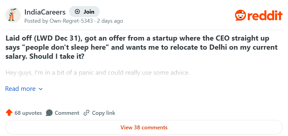The height and width of the screenshot is (136, 288).
Task: Open the IndiaCareers subreddit name link
Action: tap(45, 12)
